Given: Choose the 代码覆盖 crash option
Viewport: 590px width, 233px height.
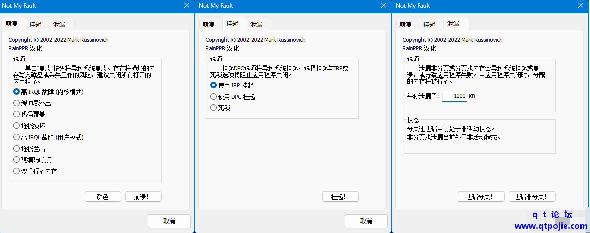Looking at the screenshot, I should [x=29, y=114].
